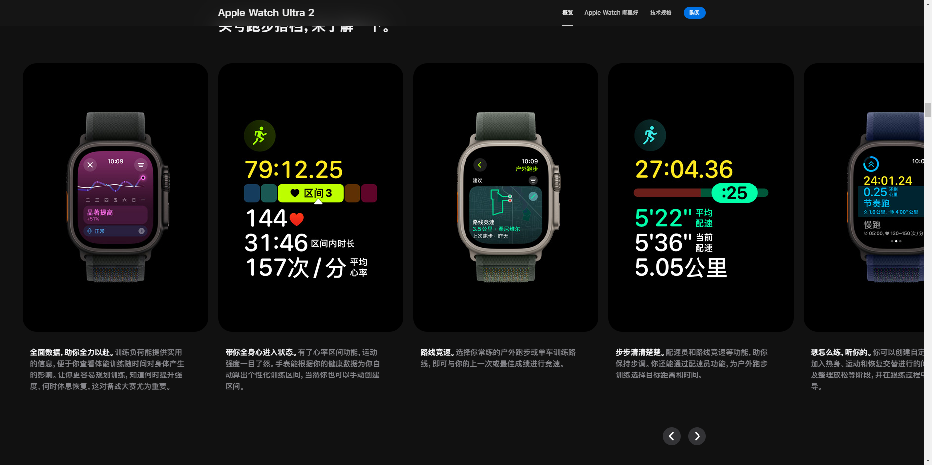The height and width of the screenshot is (465, 932).
Task: Click the blue 购买 button
Action: click(694, 13)
